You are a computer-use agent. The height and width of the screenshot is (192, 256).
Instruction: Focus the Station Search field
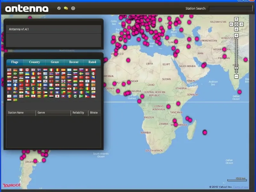click(230, 9)
